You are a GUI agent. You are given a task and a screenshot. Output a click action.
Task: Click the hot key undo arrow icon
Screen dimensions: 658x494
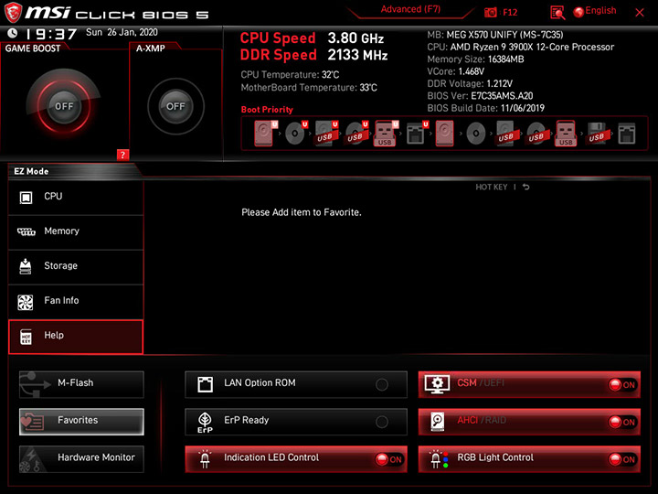point(525,187)
